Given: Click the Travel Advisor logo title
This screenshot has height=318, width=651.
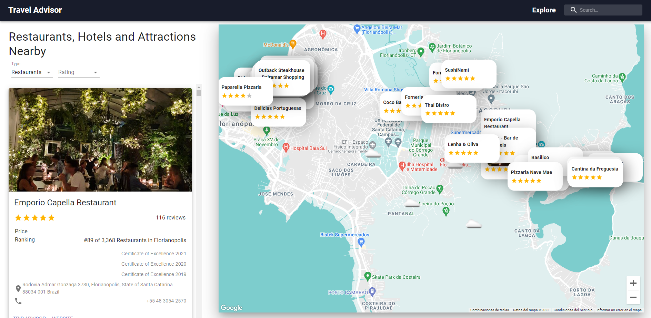Looking at the screenshot, I should coord(35,10).
